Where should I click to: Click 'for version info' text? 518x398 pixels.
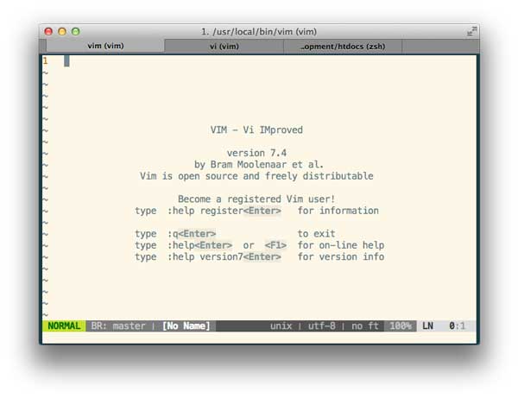pyautogui.click(x=341, y=257)
